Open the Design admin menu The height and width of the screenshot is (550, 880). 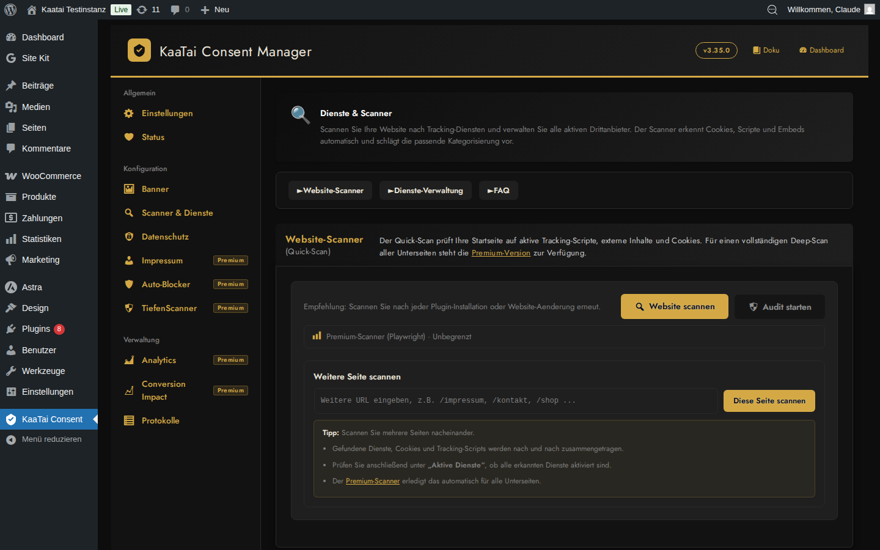coord(49,308)
